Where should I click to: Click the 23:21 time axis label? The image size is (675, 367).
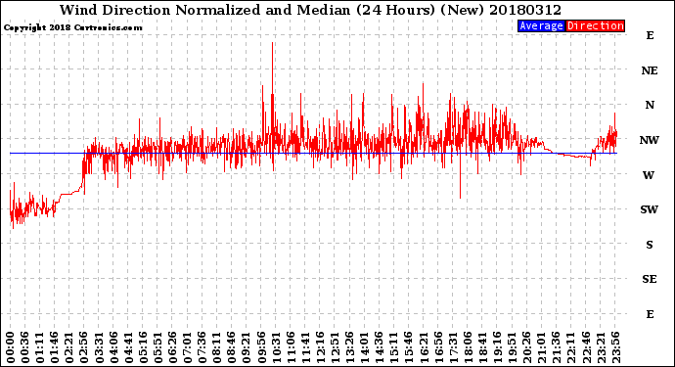[x=601, y=347]
